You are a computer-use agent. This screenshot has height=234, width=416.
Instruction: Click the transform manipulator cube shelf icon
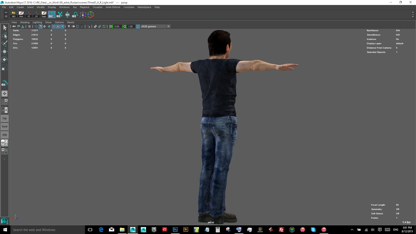(83, 15)
